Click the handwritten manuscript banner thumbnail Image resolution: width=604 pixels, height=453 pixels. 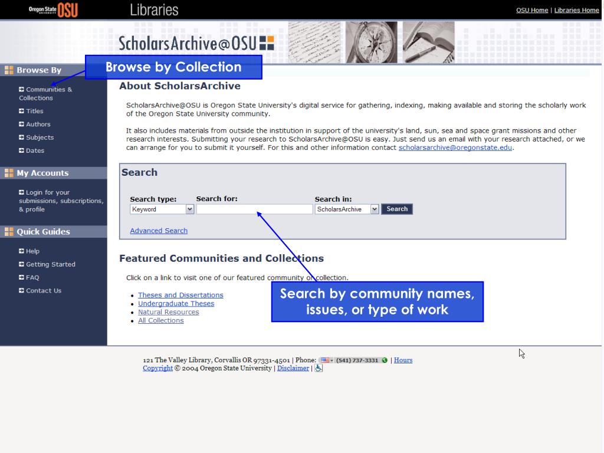pos(314,42)
